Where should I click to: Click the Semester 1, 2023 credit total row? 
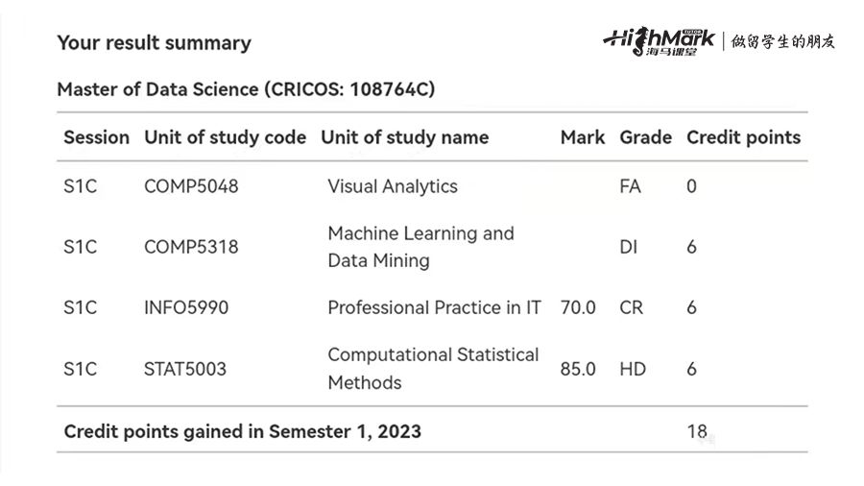[x=242, y=431]
